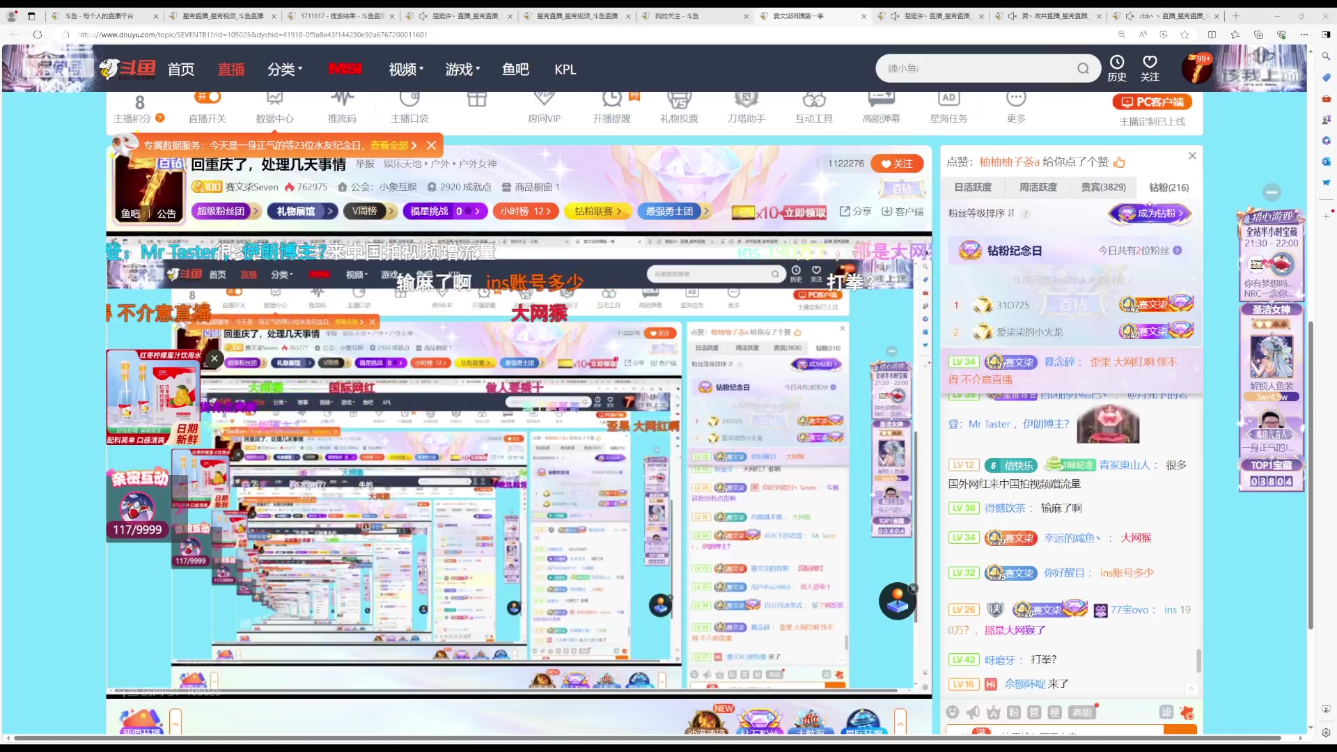Click the red splat effects icon in chat toolbar
The image size is (1337, 752).
[x=1187, y=712]
